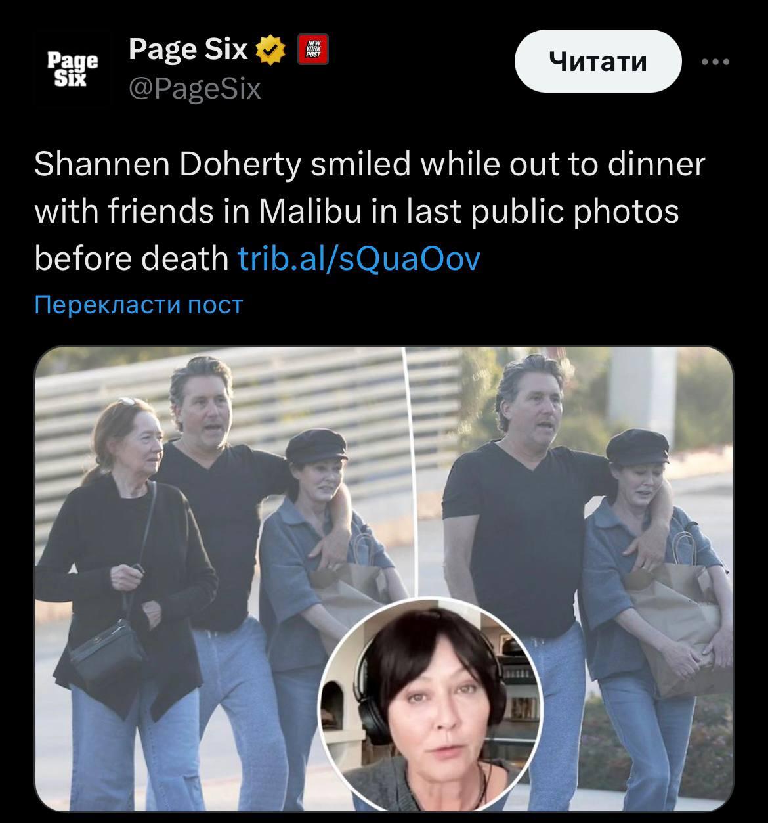Follow Page Six with the Читати button
768x823 pixels.
[x=598, y=61]
